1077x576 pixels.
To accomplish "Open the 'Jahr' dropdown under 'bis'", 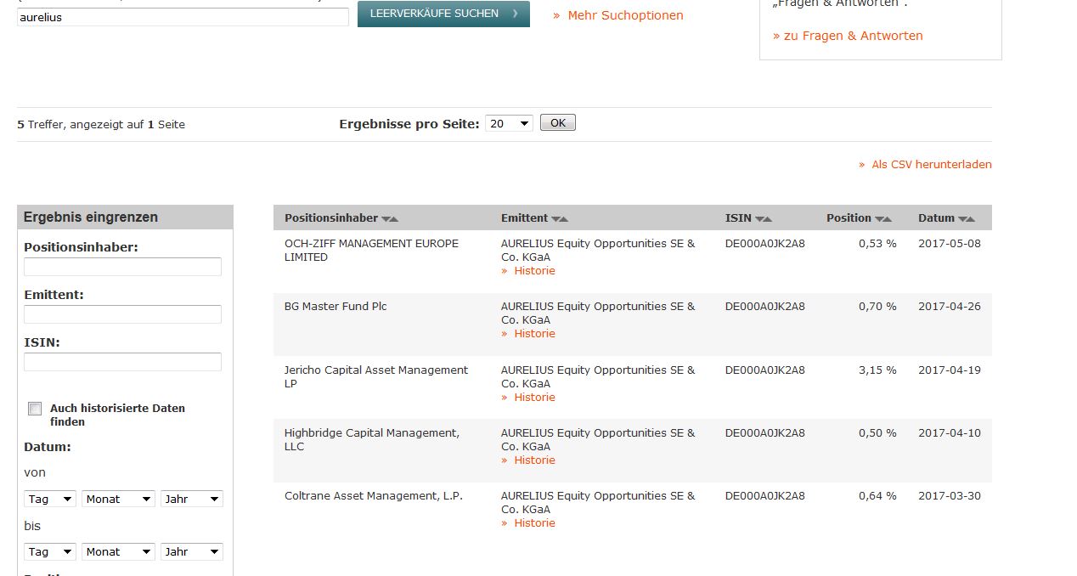I will pos(191,551).
